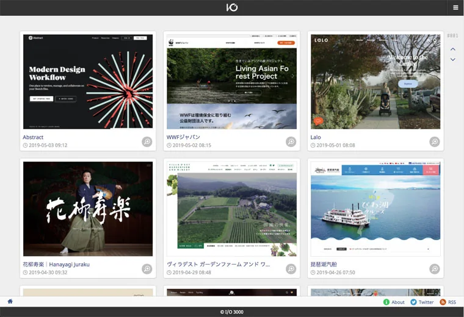The height and width of the screenshot is (317, 464).
Task: Click the date 2019-04-29 08:48
Action: pos(192,272)
